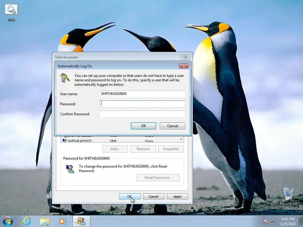The image size is (303, 227).
Task: Confirm with OK in Automatically Log On
Action: [144, 126]
